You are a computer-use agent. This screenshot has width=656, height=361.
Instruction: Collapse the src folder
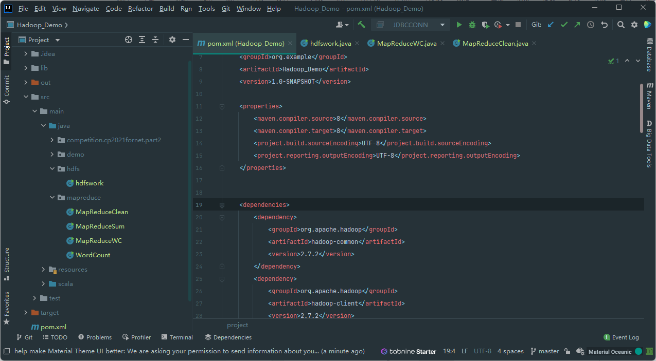click(x=26, y=97)
